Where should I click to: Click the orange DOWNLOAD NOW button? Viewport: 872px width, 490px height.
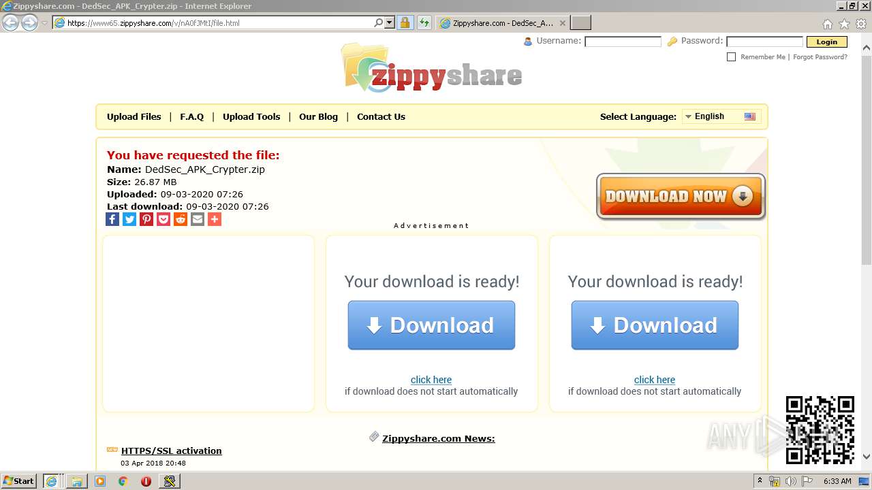point(681,196)
